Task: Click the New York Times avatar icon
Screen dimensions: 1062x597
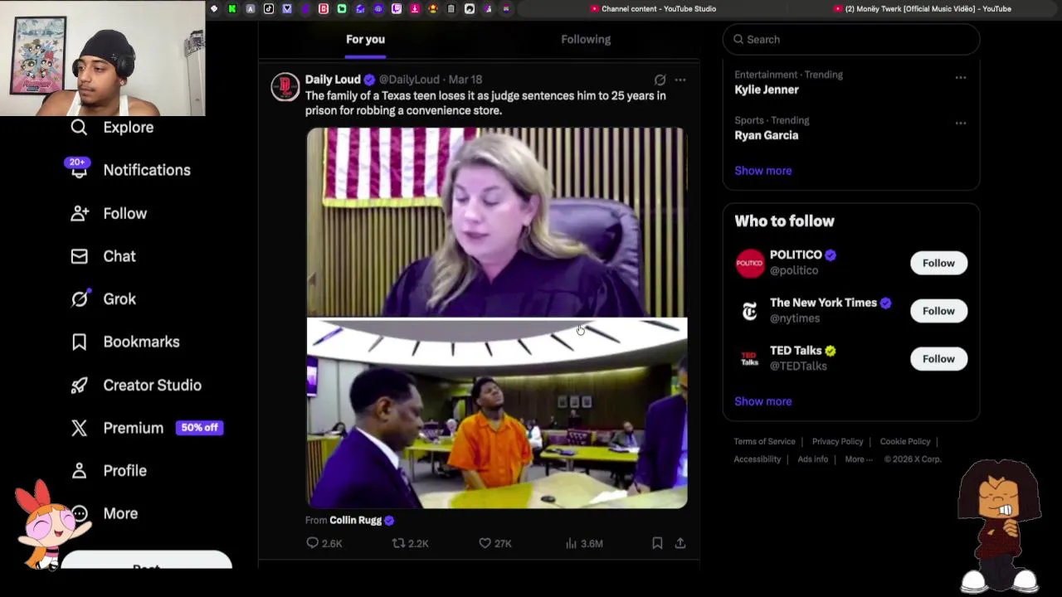Action: click(x=749, y=311)
